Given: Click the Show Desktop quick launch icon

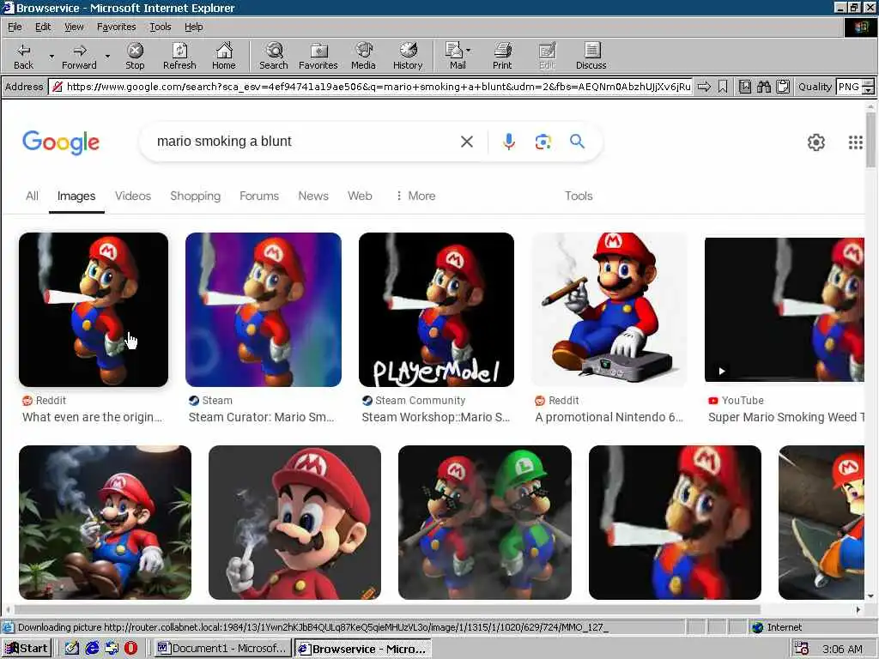Looking at the screenshot, I should (72, 649).
